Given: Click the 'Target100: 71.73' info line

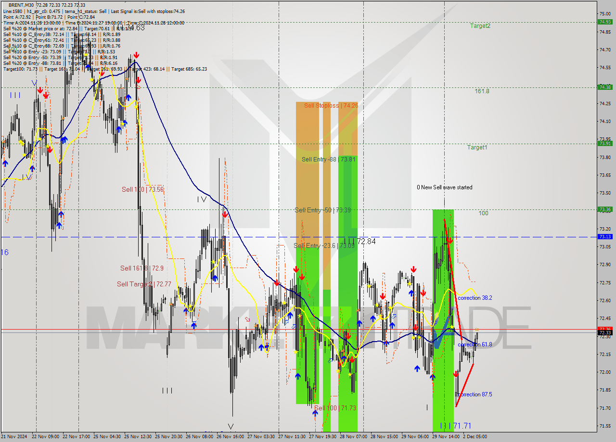Looking at the screenshot, I should point(105,69).
